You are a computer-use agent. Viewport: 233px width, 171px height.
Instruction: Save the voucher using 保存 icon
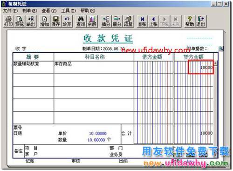[x=55, y=21]
